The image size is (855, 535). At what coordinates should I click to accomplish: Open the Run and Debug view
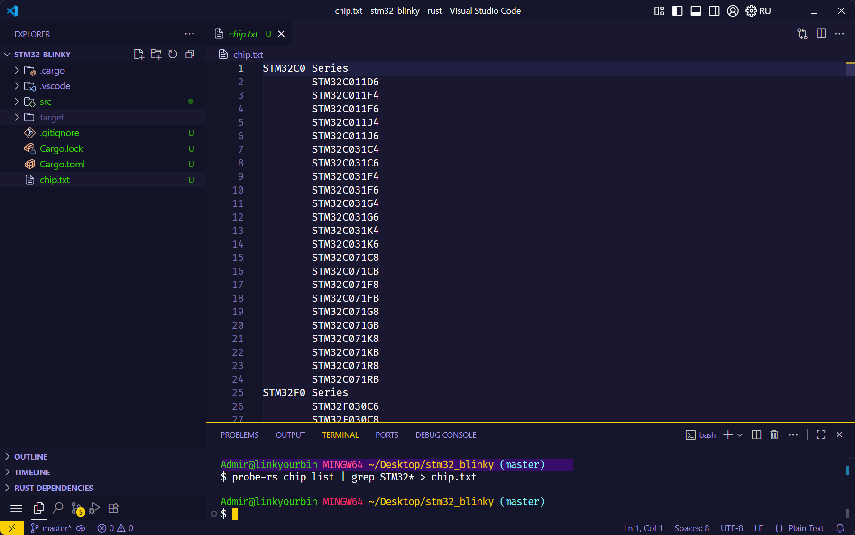pyautogui.click(x=95, y=508)
